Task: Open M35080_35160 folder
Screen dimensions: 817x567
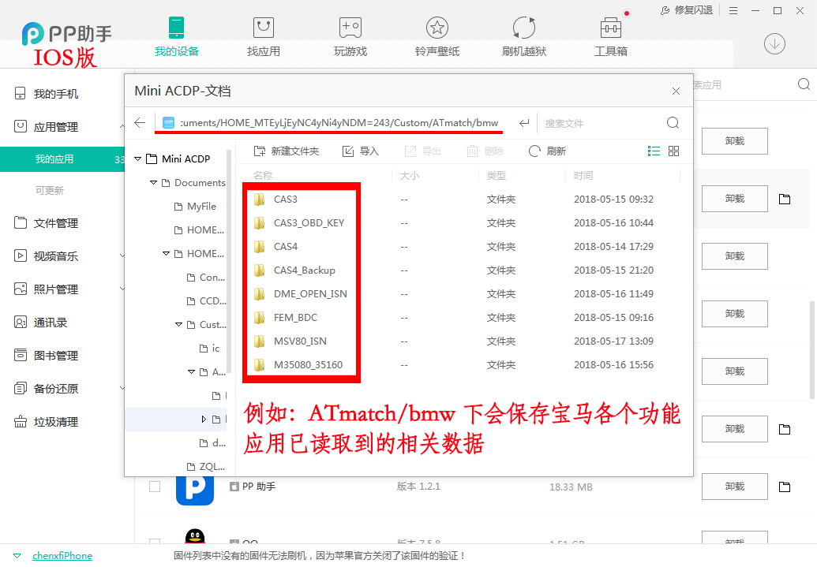Action: click(298, 365)
